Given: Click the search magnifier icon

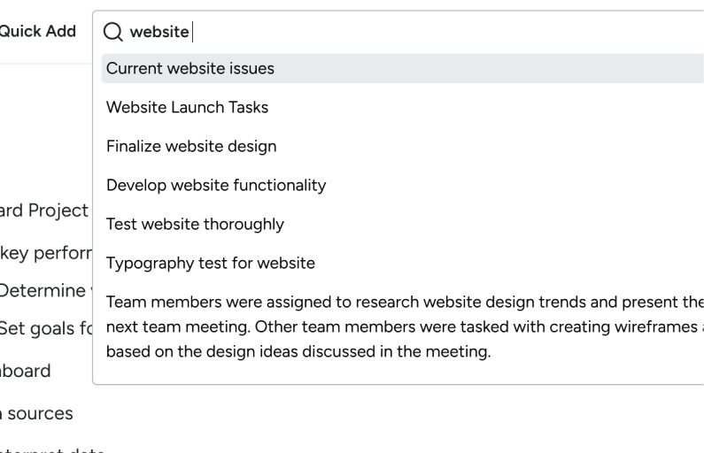Looking at the screenshot, I should pyautogui.click(x=112, y=32).
